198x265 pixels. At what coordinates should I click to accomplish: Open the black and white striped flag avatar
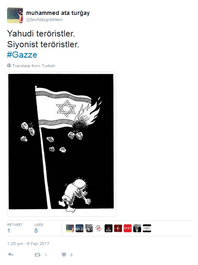point(147,229)
